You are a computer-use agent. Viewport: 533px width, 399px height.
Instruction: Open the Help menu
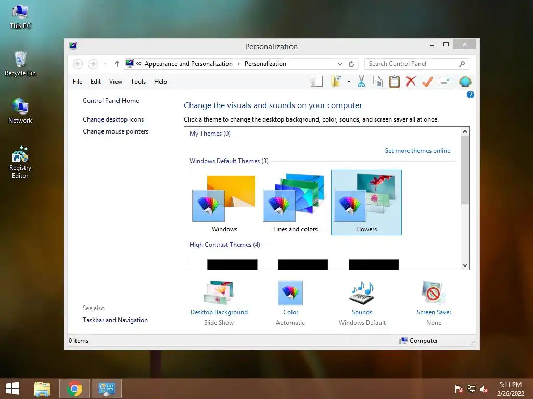click(160, 82)
